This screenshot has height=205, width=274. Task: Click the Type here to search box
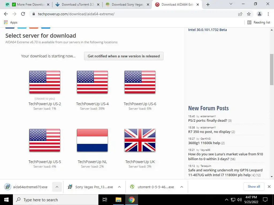coord(56,200)
